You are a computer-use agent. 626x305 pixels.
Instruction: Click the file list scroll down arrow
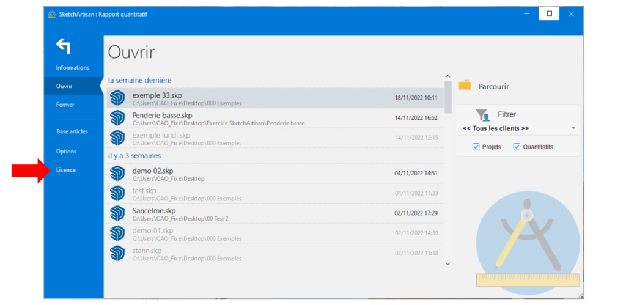pos(447,263)
